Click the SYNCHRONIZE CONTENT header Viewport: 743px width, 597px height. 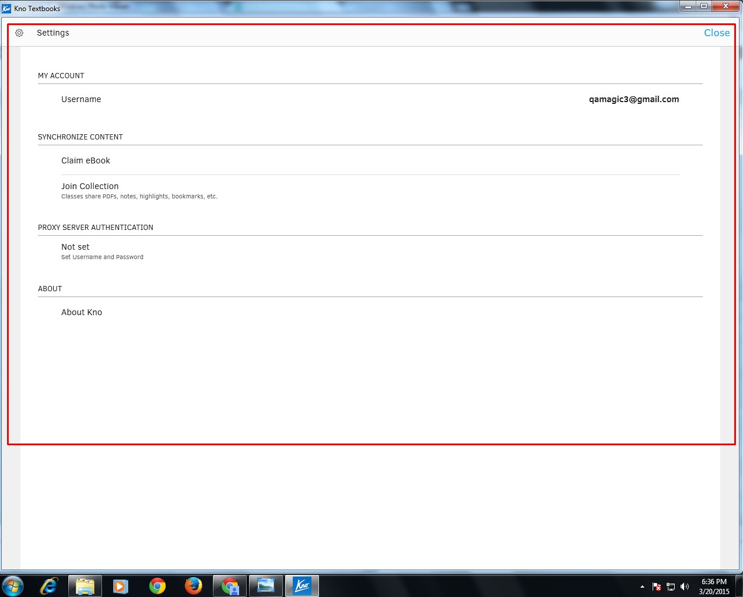point(80,137)
